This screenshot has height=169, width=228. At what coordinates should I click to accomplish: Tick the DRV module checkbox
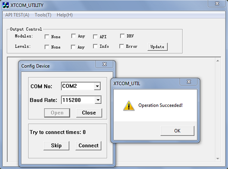tap(122, 36)
